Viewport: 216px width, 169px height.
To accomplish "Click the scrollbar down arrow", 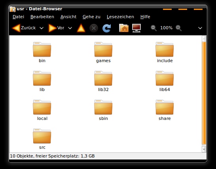I will [204, 149].
